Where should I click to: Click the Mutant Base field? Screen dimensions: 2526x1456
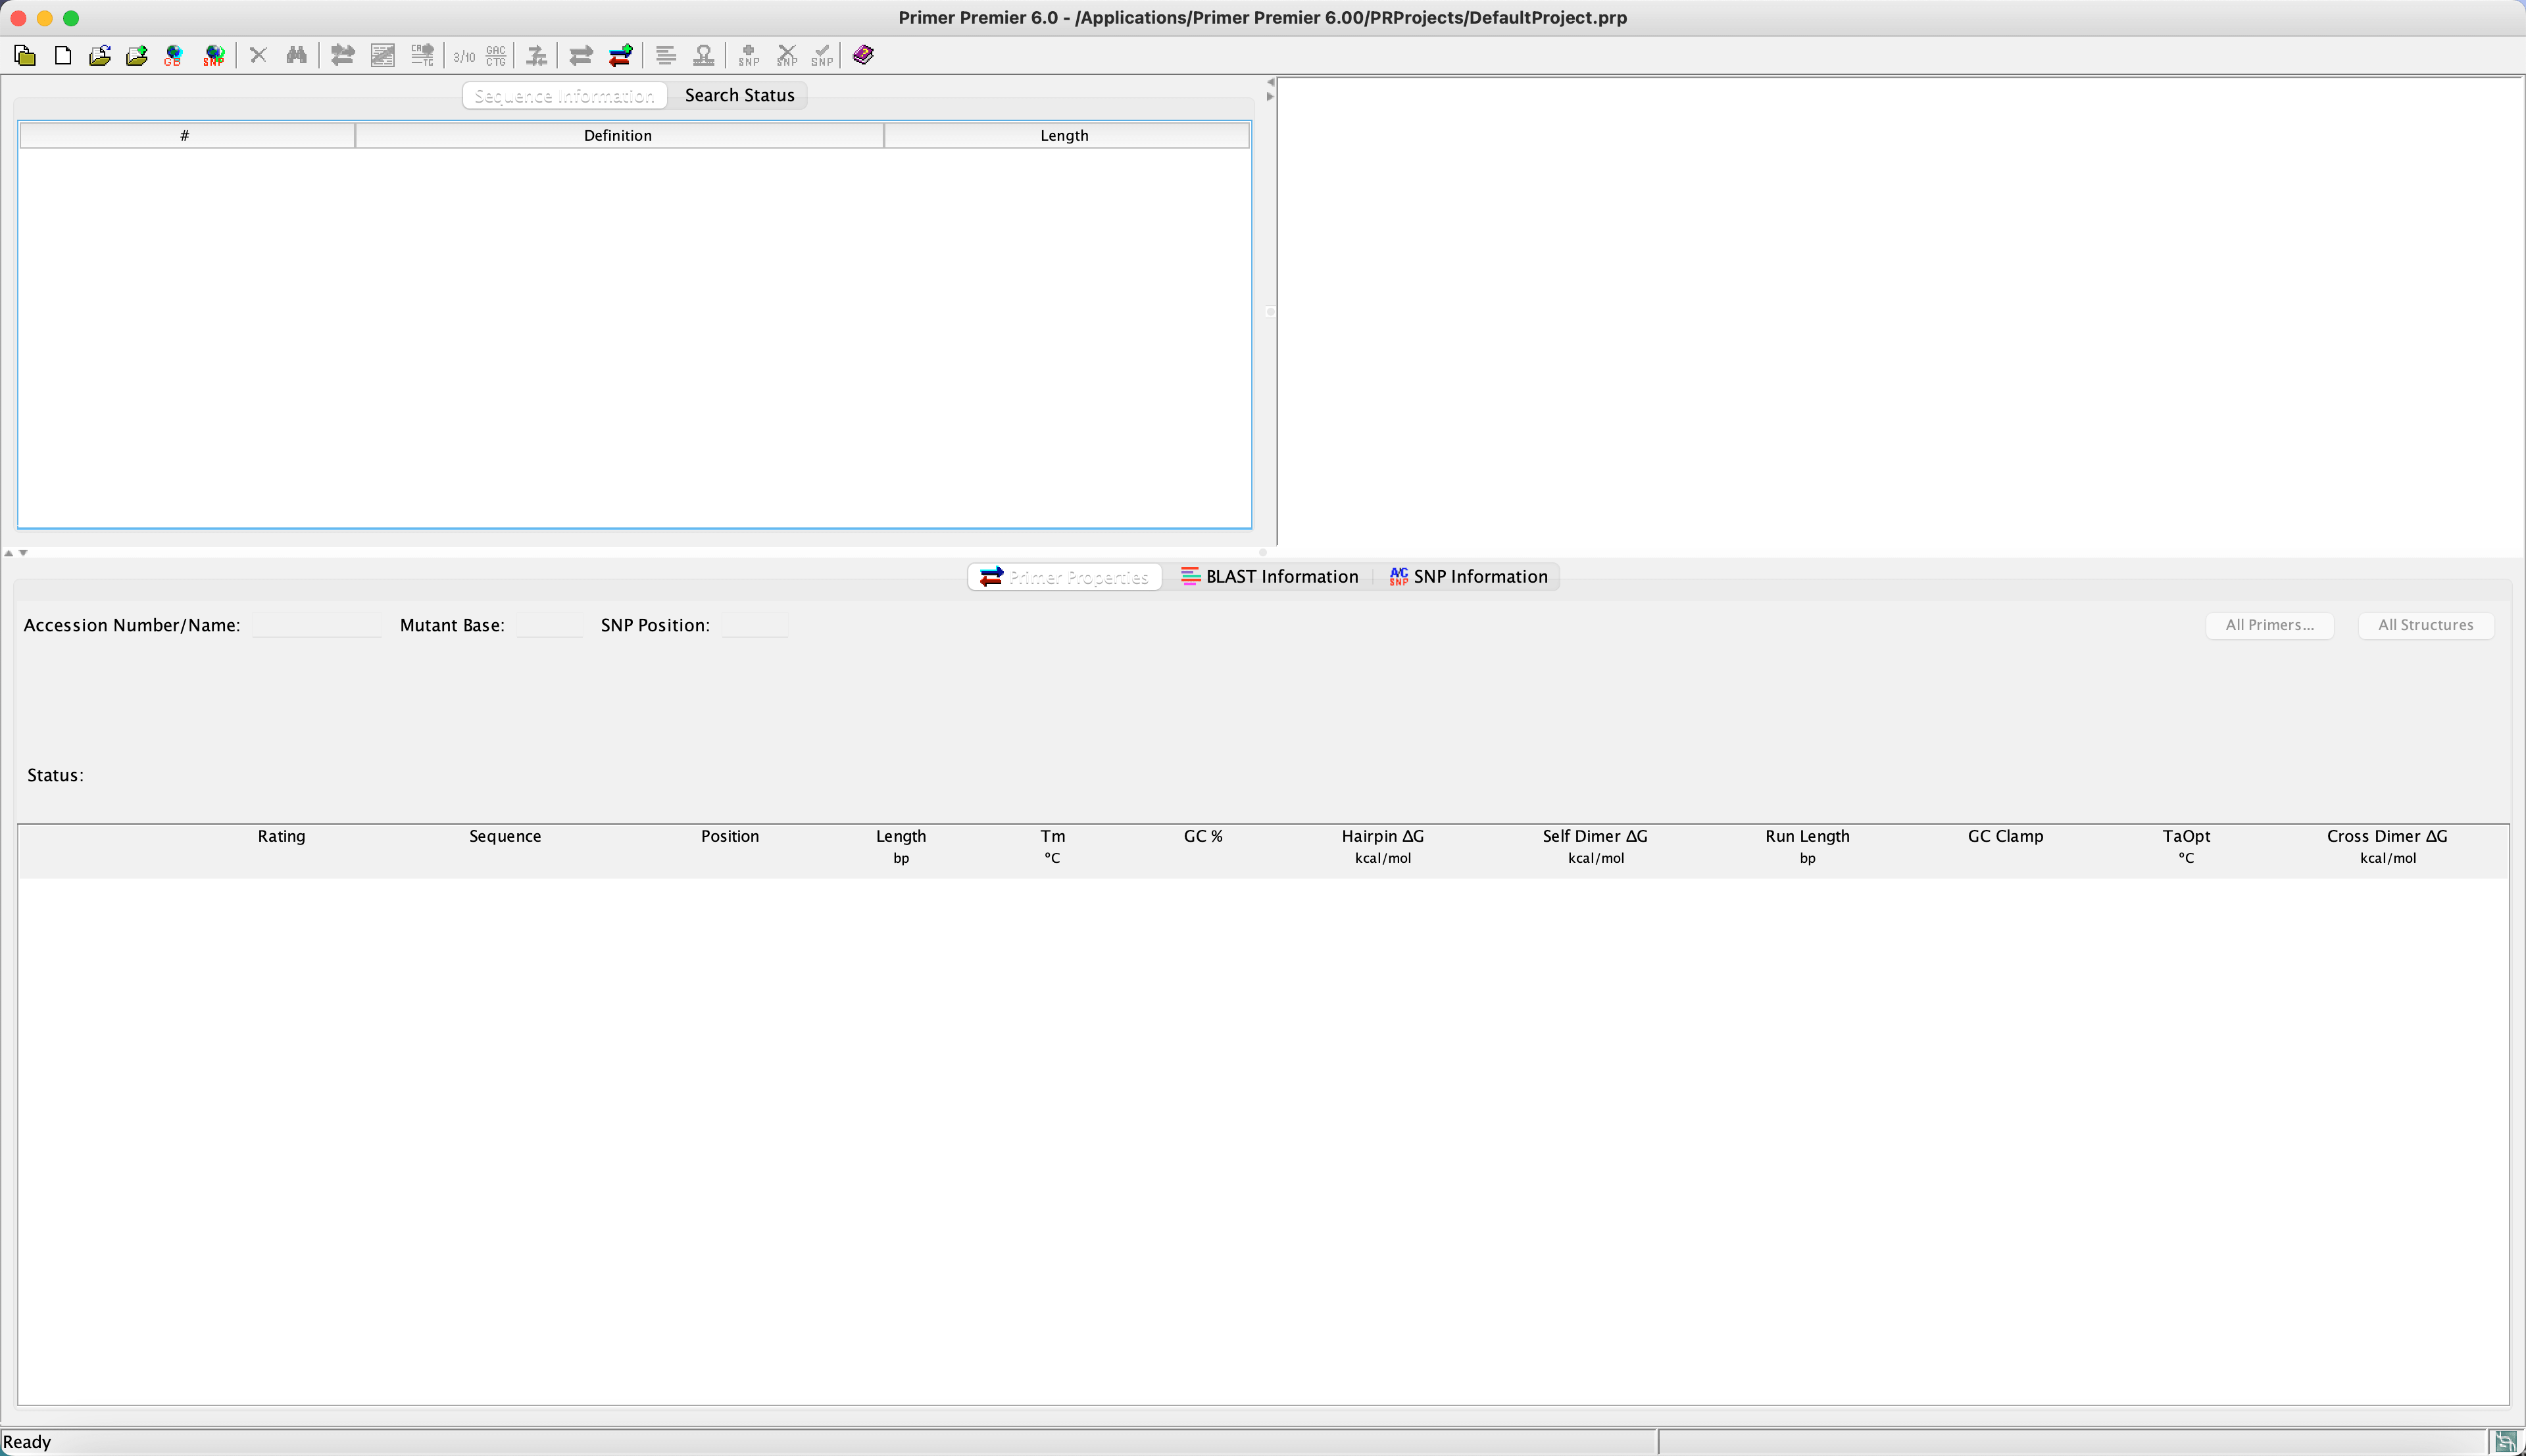click(x=549, y=625)
